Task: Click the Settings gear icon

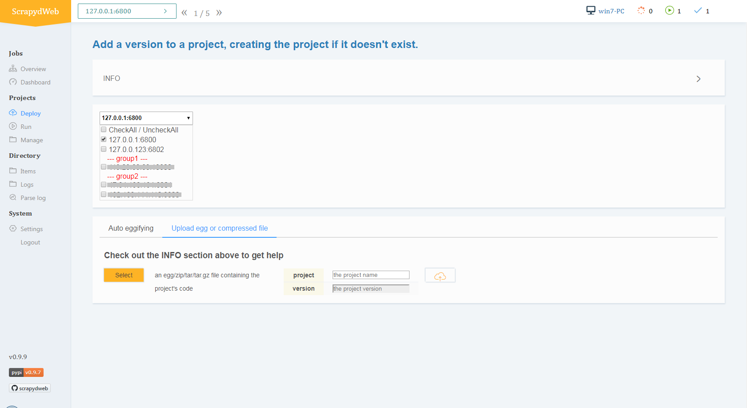Action: tap(13, 228)
